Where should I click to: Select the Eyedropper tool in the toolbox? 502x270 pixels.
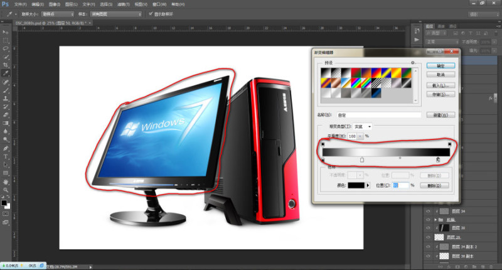6,73
